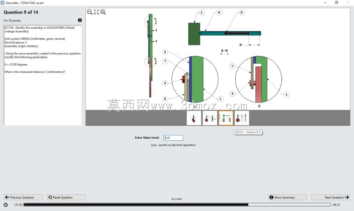Minimize the exam window
This screenshot has height=211, width=354.
click(x=326, y=3)
